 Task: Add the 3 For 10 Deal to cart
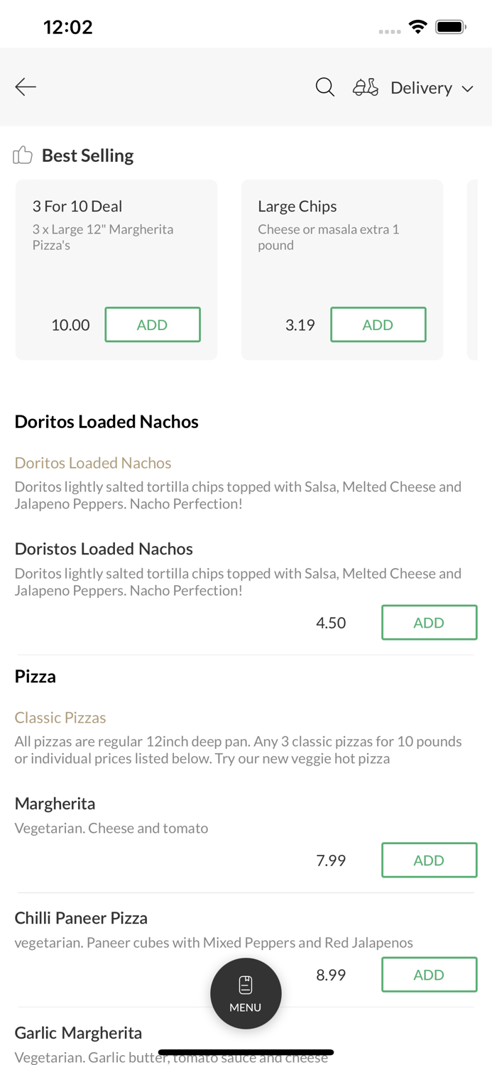click(153, 324)
